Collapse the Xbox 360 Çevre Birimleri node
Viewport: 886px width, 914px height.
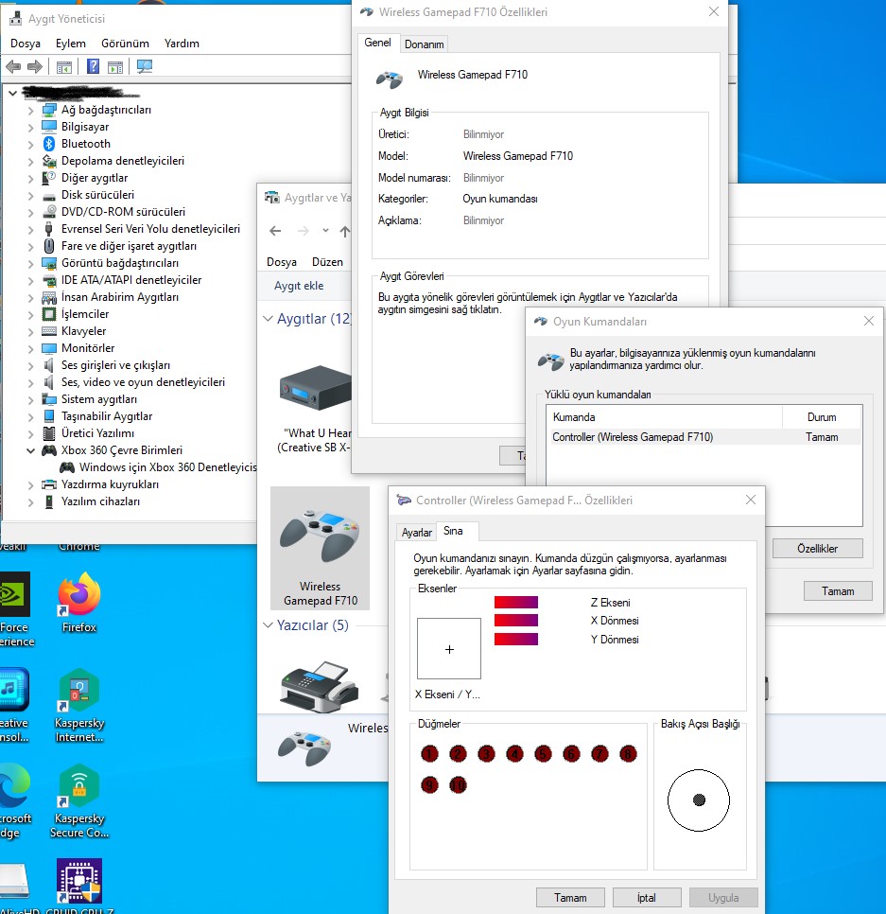(x=31, y=450)
